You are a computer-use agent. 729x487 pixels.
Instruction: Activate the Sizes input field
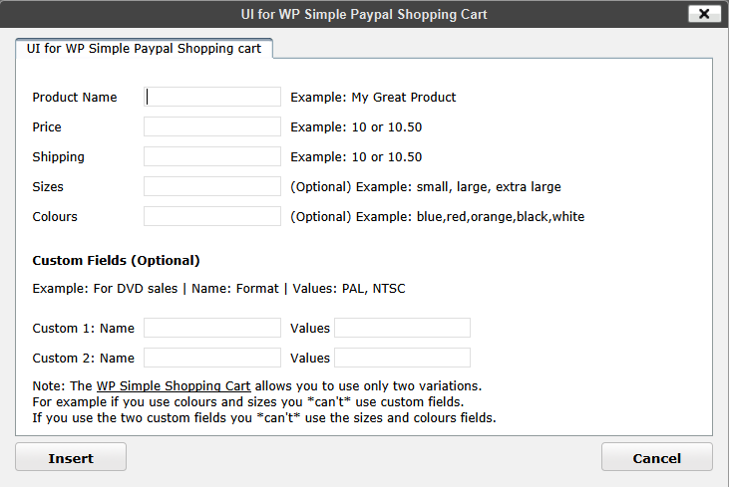tap(212, 186)
